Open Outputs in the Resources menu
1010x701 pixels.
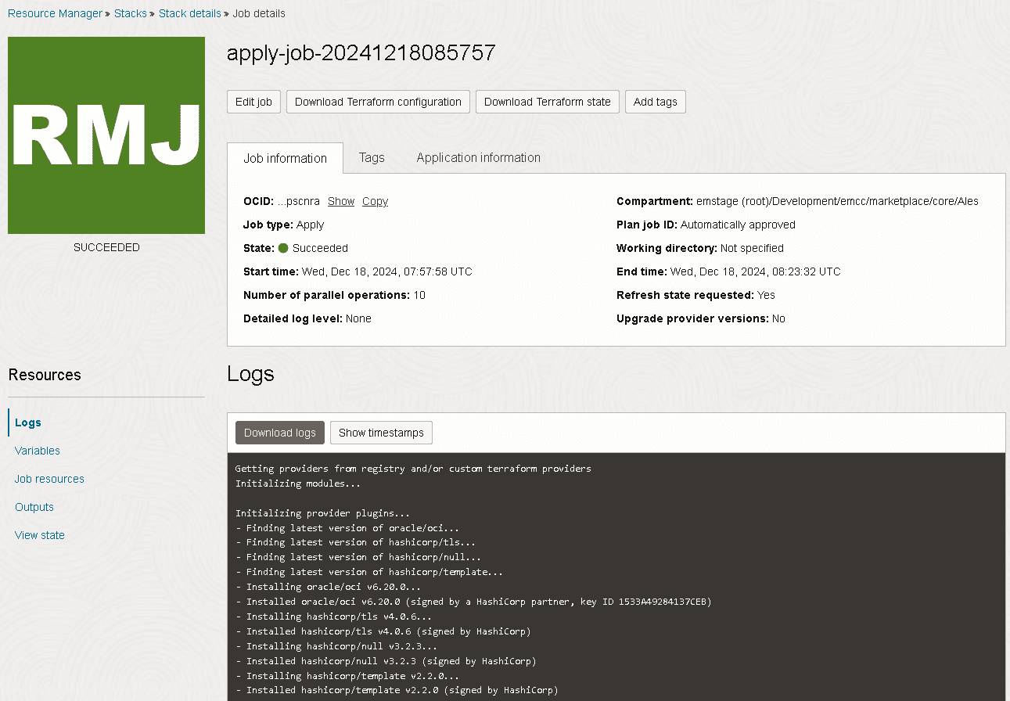[x=34, y=507]
